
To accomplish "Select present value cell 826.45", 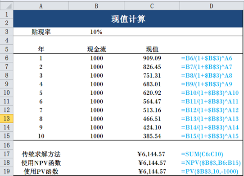I will coord(152,67).
